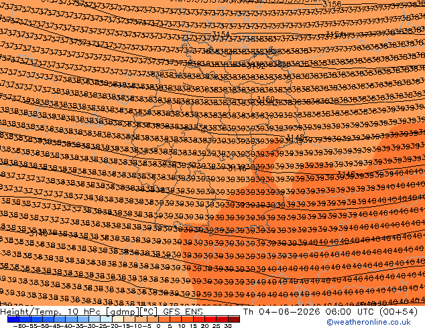Pick the legend swatch between 10 and 15
The width and height of the screenshot is (425, 328).
pyautogui.click(x=187, y=319)
